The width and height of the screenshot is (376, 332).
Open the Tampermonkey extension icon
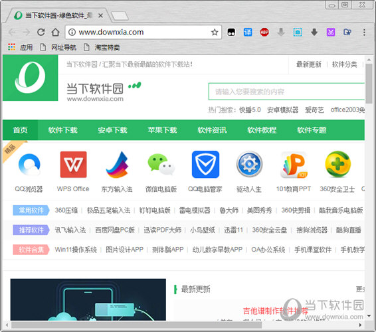pos(231,32)
